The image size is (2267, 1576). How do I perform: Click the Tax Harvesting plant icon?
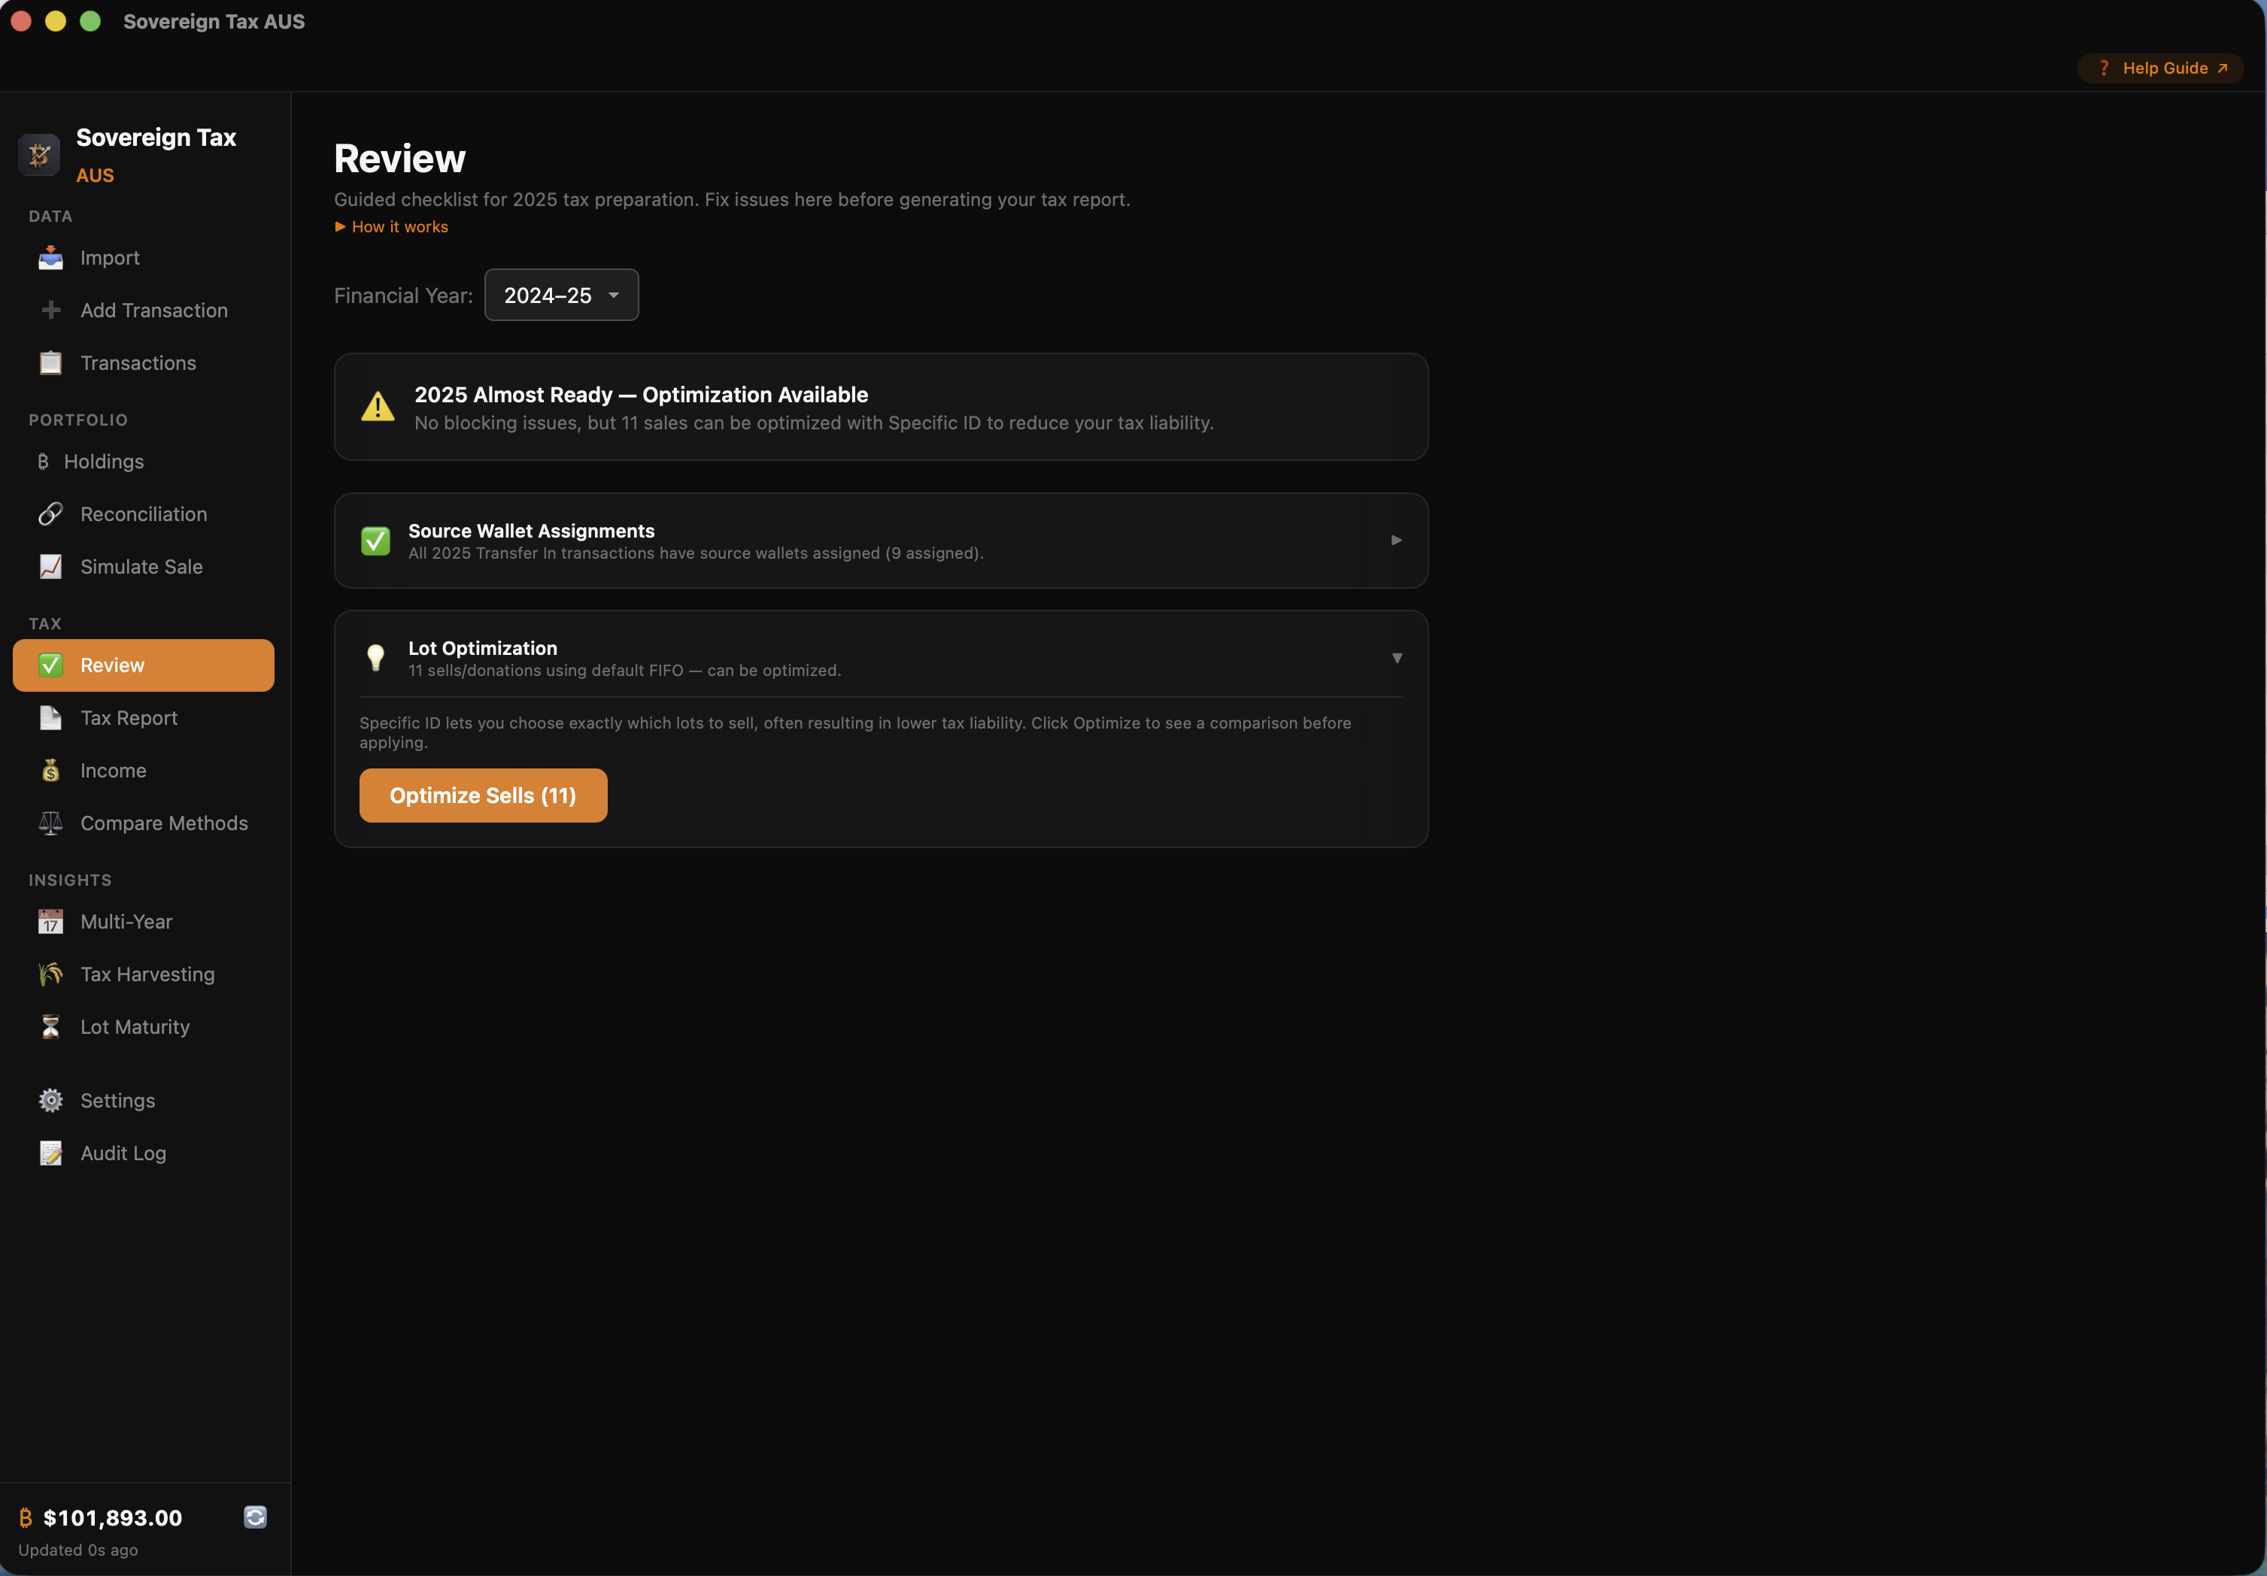50,974
